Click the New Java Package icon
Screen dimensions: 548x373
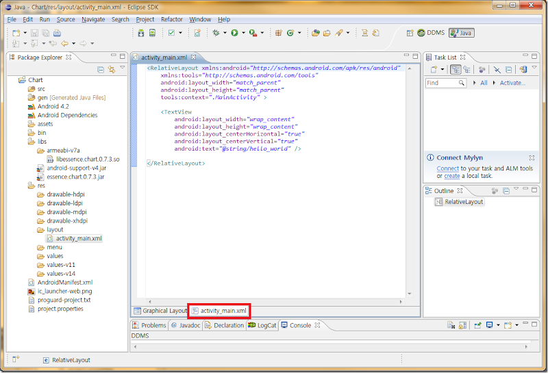tap(279, 33)
